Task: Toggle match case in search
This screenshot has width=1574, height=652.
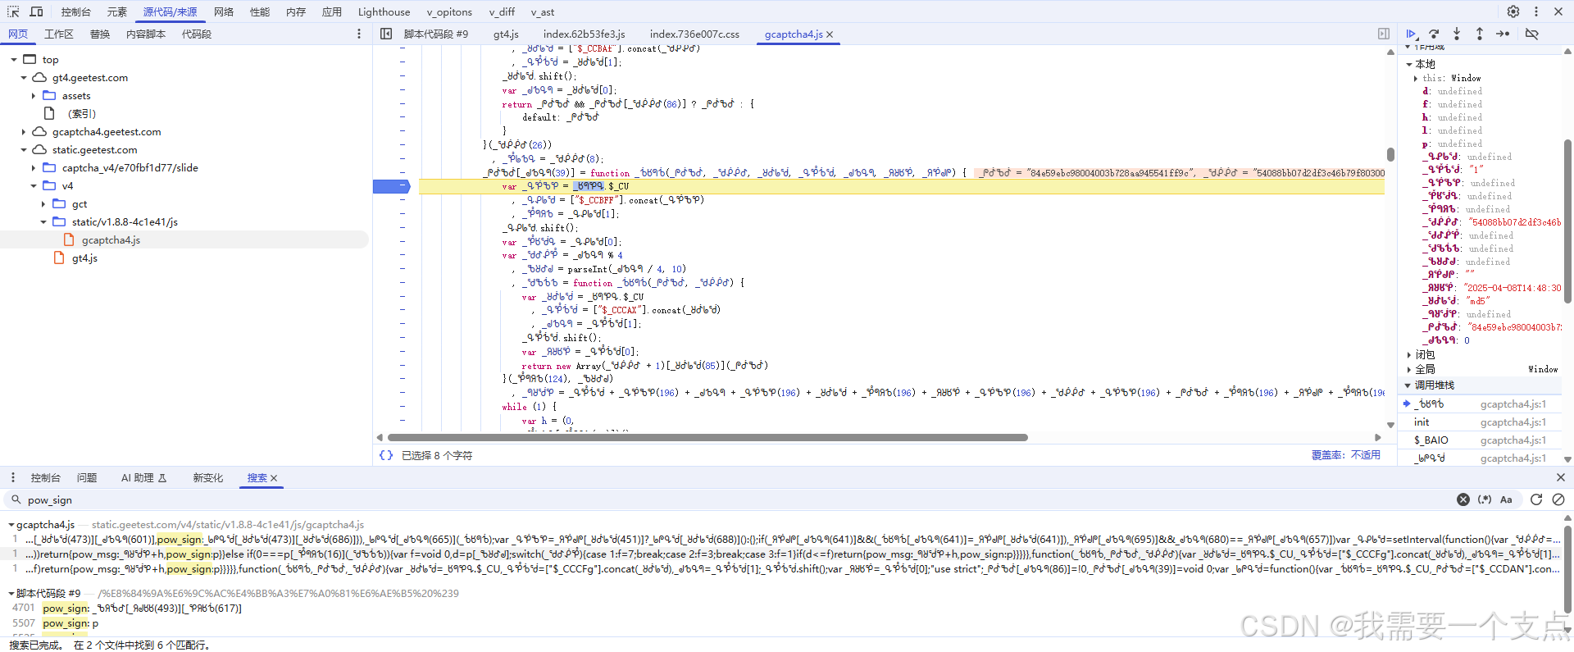Action: tap(1506, 499)
